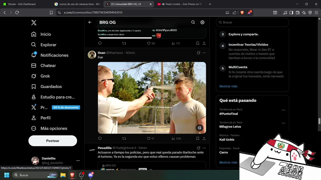This screenshot has width=321, height=180.
Task: Click the Buscar search field on X
Action: (252, 22)
